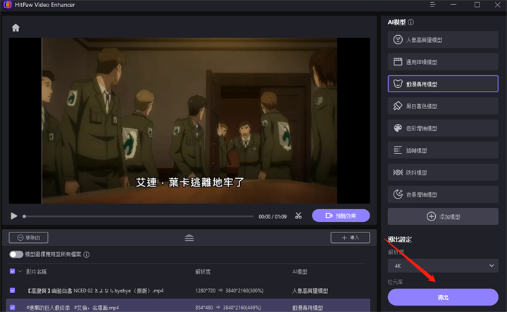507x312 pixels.
Task: Select the 通用降噪模型 denoise model
Action: click(443, 62)
